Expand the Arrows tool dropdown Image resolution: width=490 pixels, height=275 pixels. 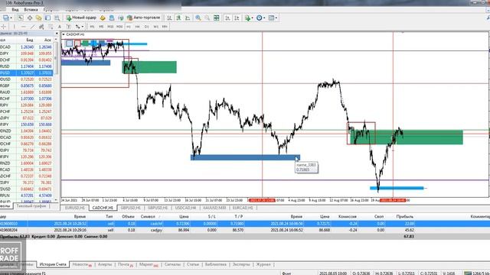coord(82,27)
